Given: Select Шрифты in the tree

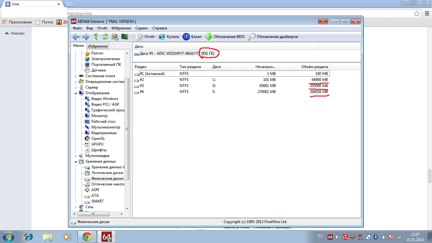Looking at the screenshot, I should (99, 150).
